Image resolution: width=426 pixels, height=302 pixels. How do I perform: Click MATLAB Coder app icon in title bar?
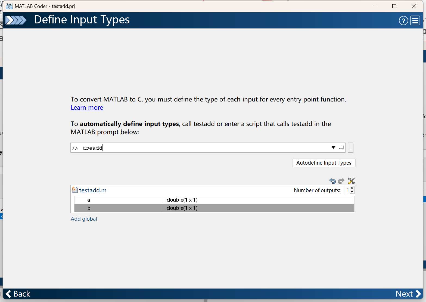coord(9,6)
